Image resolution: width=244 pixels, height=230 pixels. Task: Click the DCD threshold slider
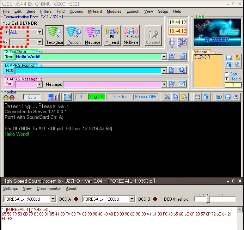pyautogui.click(x=208, y=199)
